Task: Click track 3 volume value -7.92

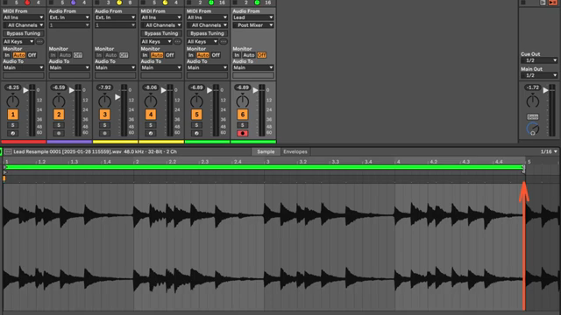Action: pyautogui.click(x=104, y=87)
